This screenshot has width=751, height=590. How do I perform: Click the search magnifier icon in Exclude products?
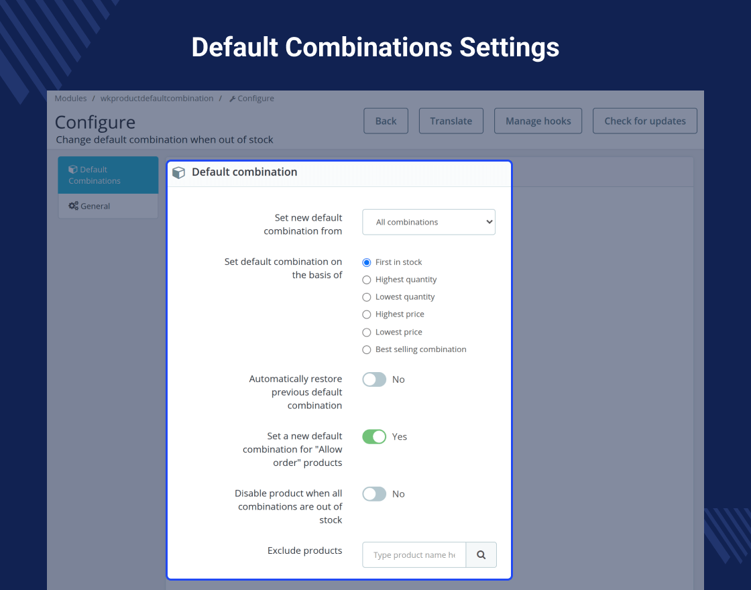coord(481,554)
